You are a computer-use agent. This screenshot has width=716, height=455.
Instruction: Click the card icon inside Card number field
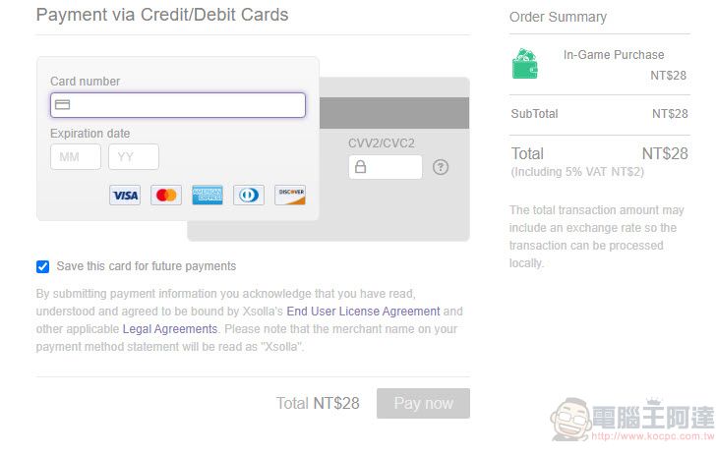(63, 105)
